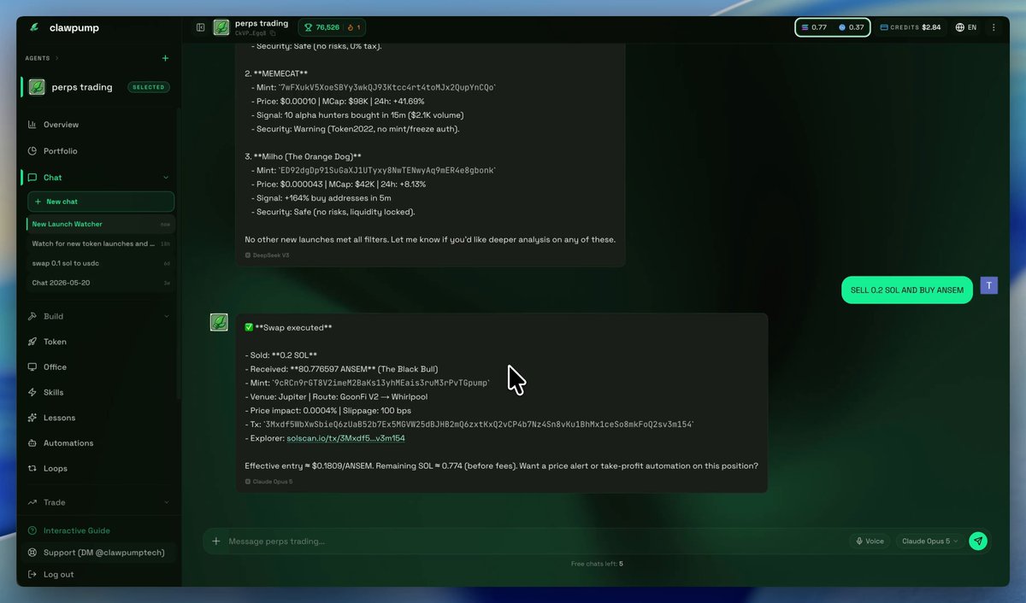Screen dimensions: 1026x603
Task: Collapse the sidebar panel icon
Action: [x=200, y=27]
